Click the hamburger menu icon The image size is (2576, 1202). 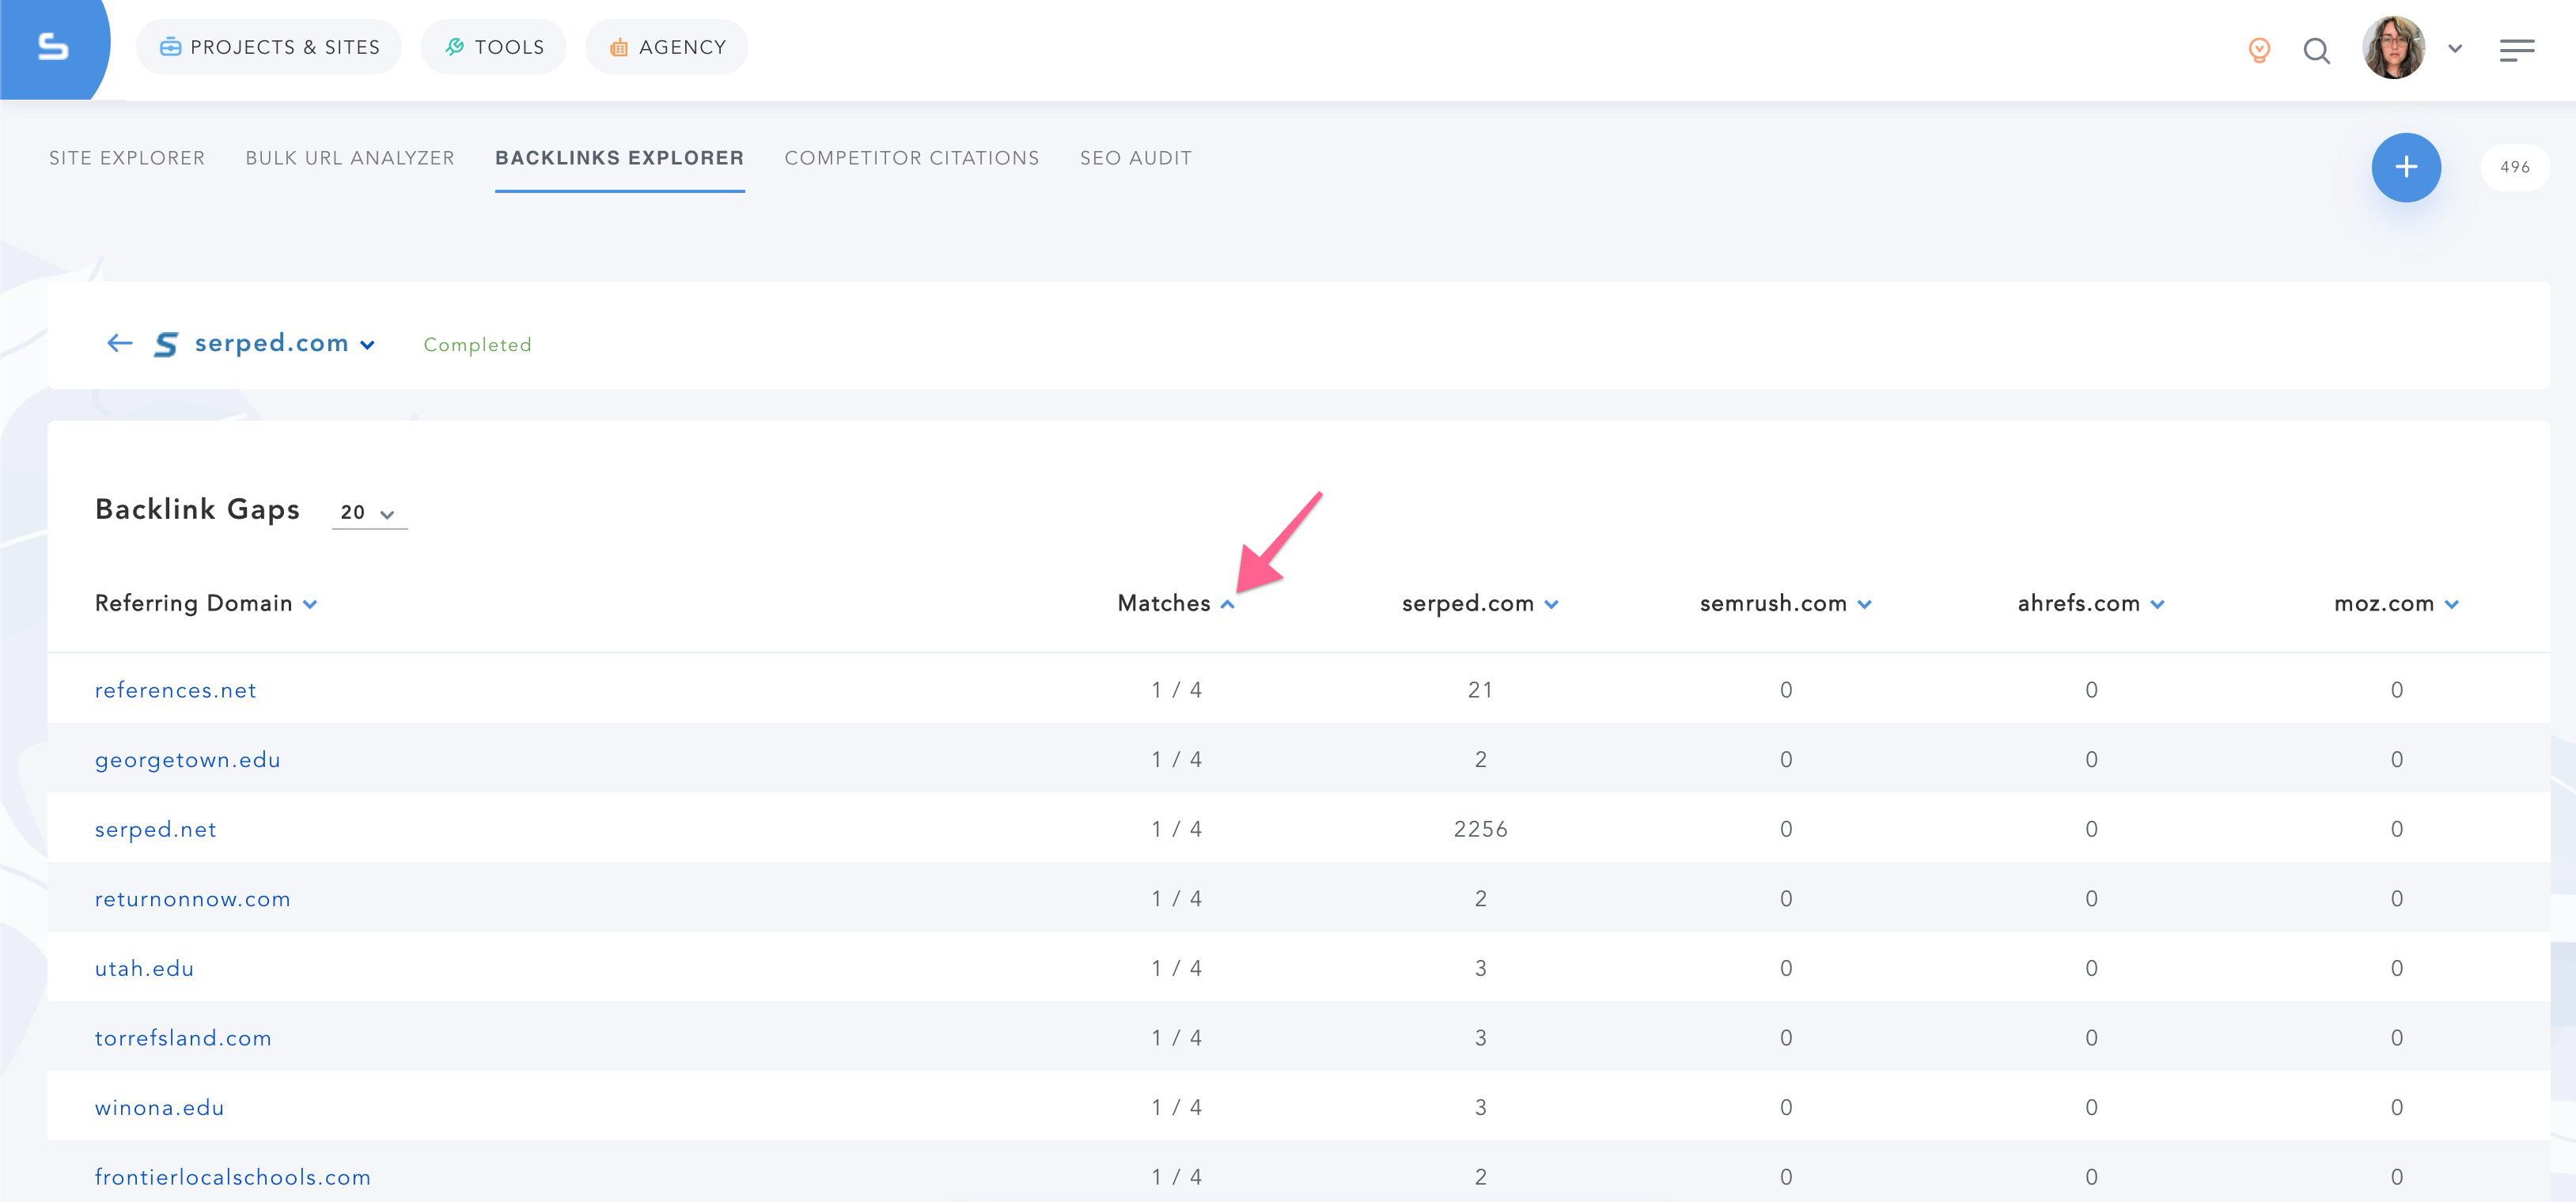pos(2517,47)
